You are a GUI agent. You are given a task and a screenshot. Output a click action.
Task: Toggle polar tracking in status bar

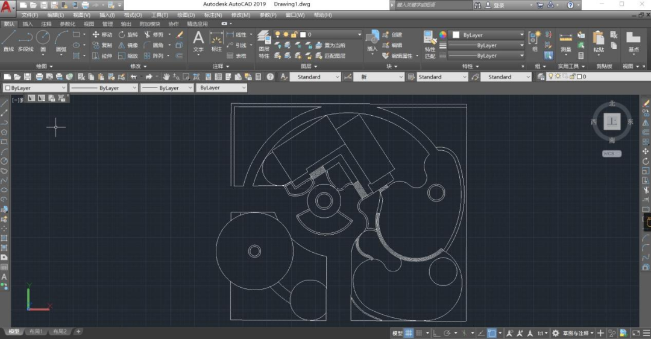447,333
